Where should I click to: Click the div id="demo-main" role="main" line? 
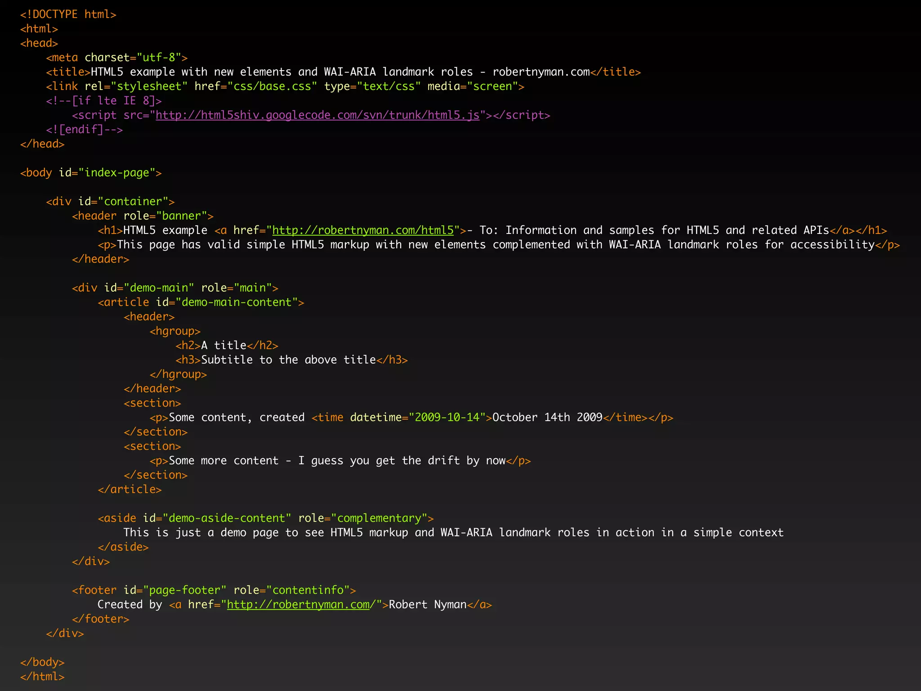pyautogui.click(x=175, y=288)
